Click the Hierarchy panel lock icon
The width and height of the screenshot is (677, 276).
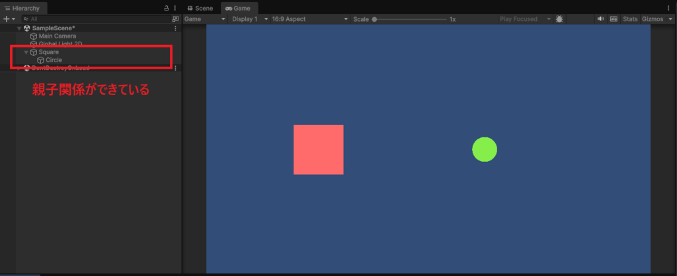(x=167, y=8)
